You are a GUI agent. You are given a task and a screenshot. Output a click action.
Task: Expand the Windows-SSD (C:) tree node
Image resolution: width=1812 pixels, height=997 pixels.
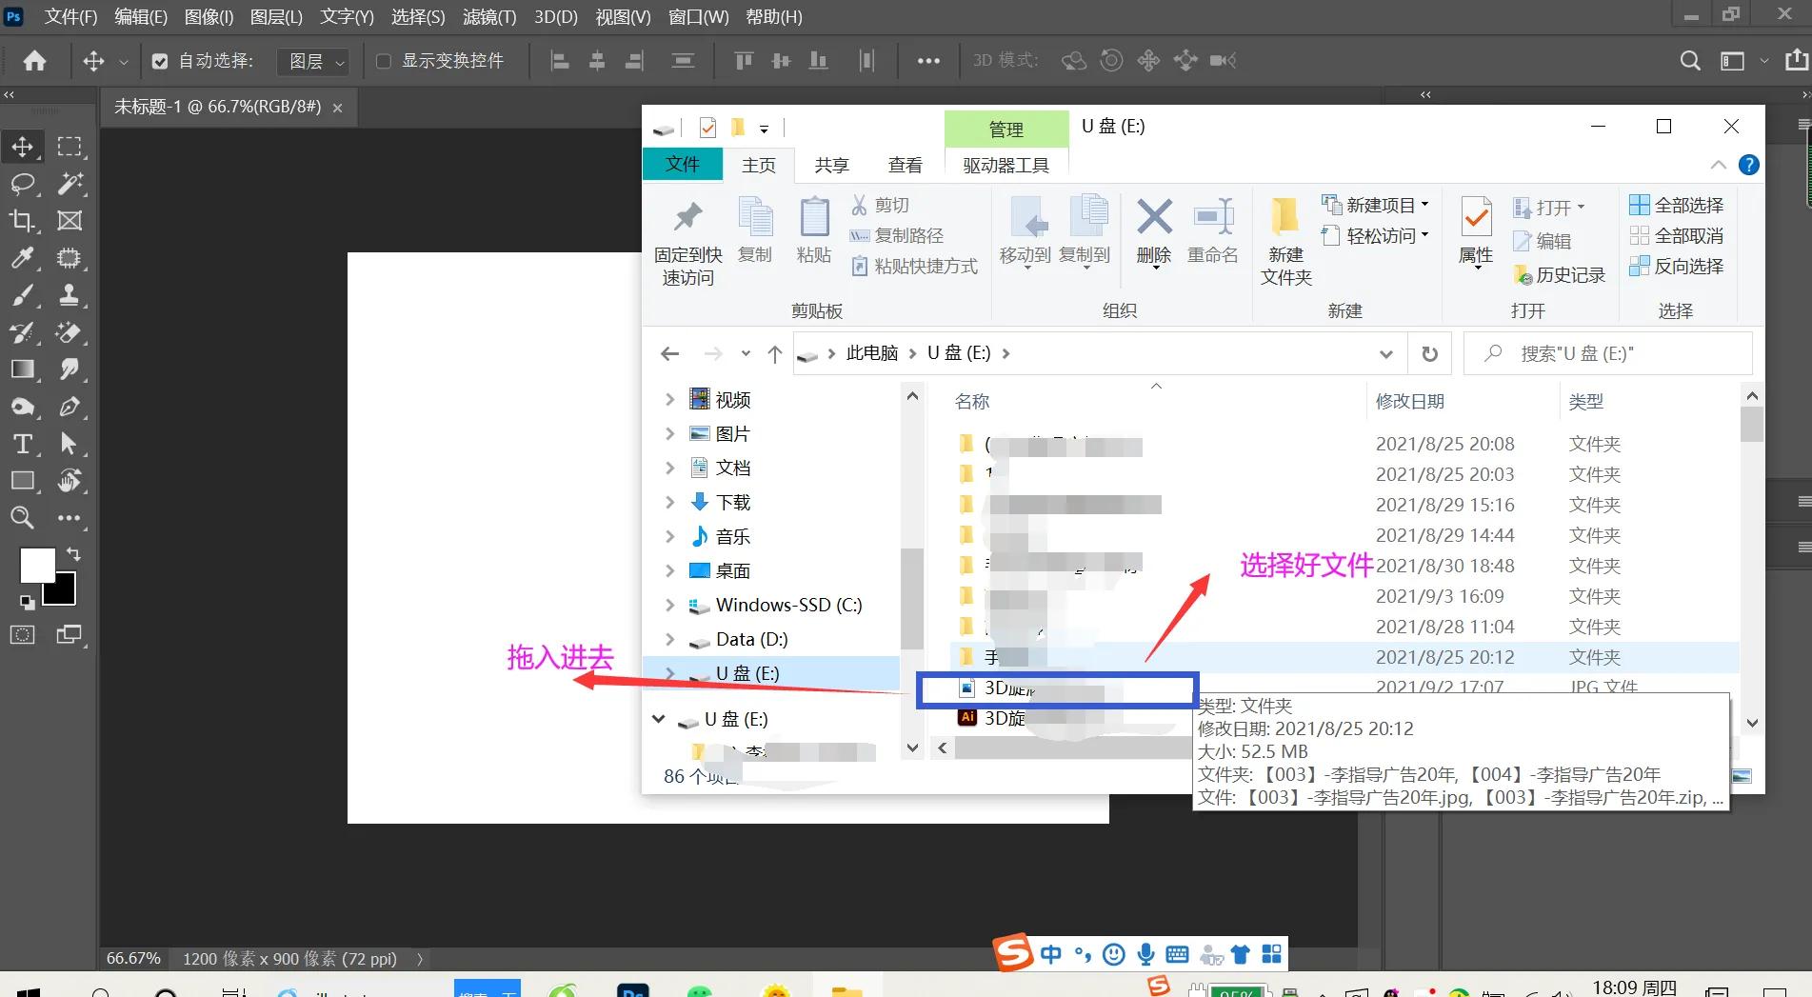point(669,605)
